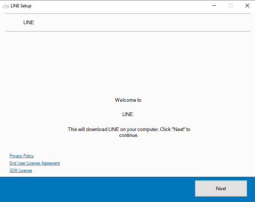Click the empty middle of the title bar
Viewport: 255px width, 202px height.
(x=121, y=5)
